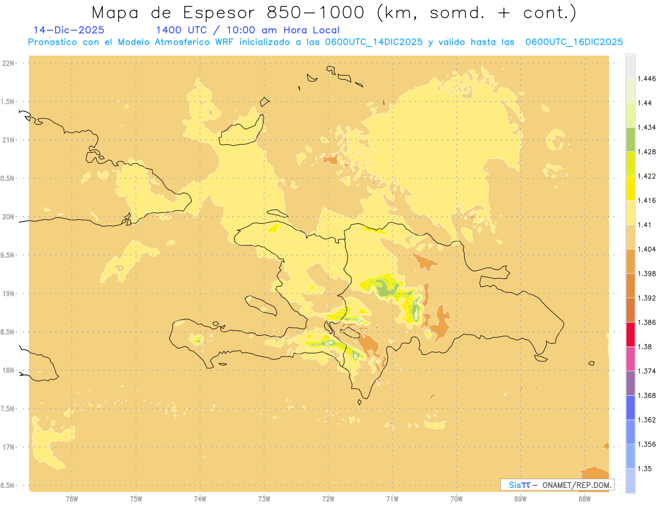656x506 pixels.
Task: Select the date text '14-Dic-2025'
Action: point(69,31)
